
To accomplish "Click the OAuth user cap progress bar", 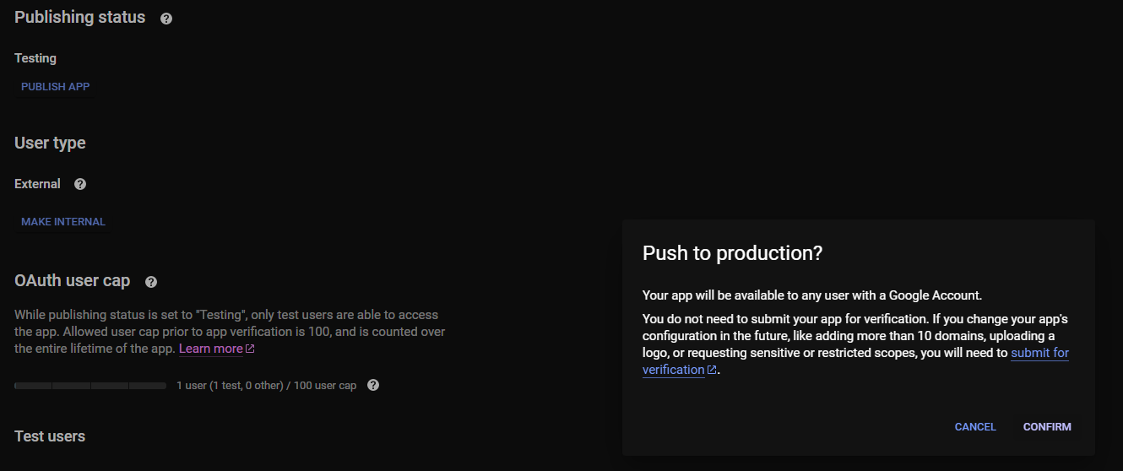I will pyautogui.click(x=90, y=386).
